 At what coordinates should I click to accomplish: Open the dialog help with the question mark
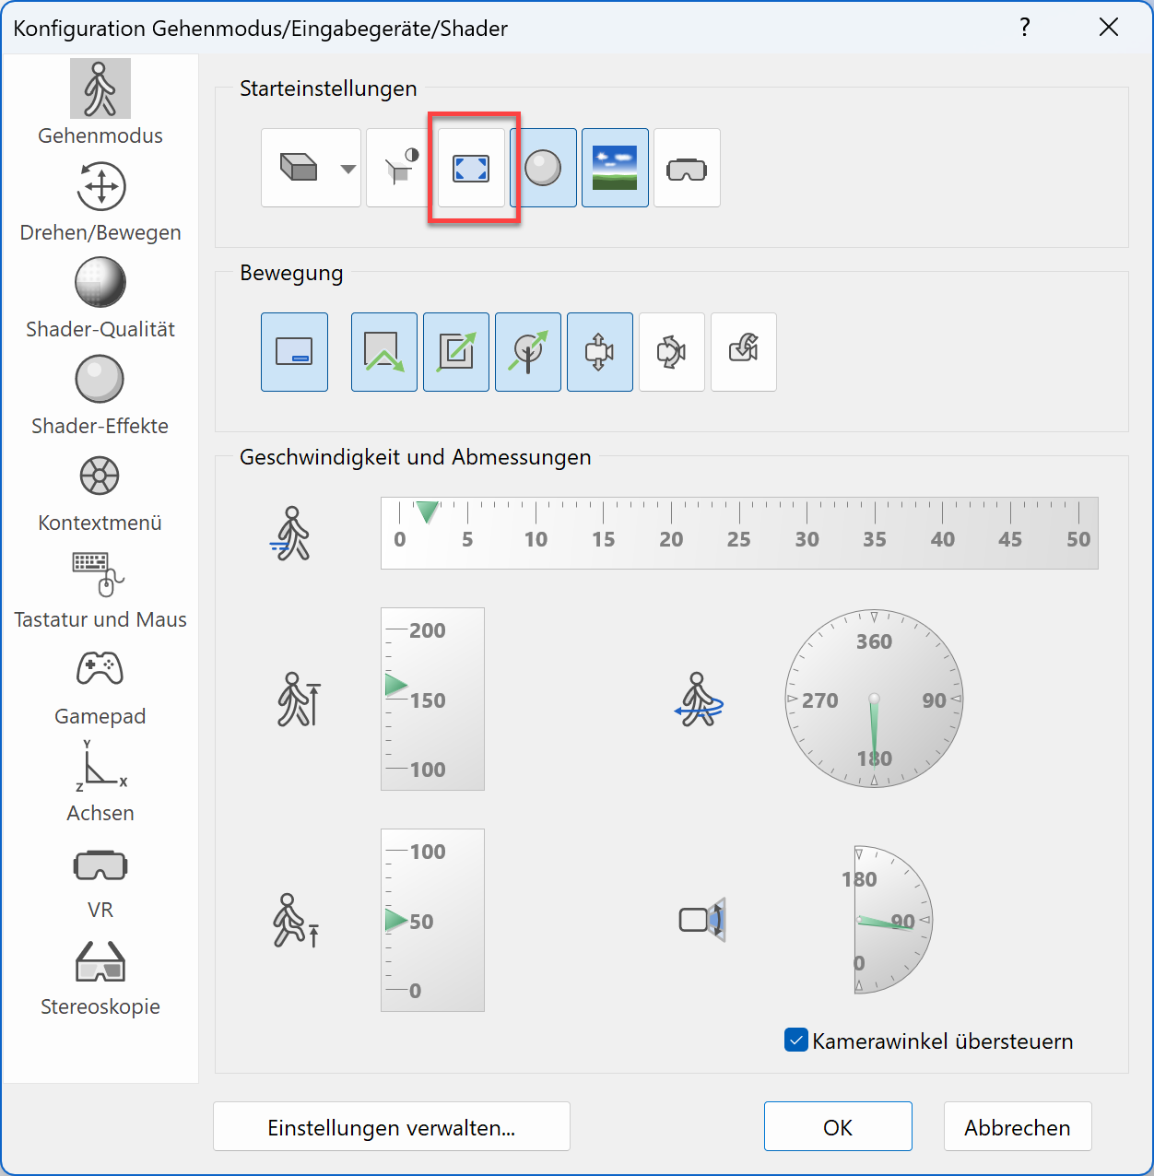tap(1025, 28)
